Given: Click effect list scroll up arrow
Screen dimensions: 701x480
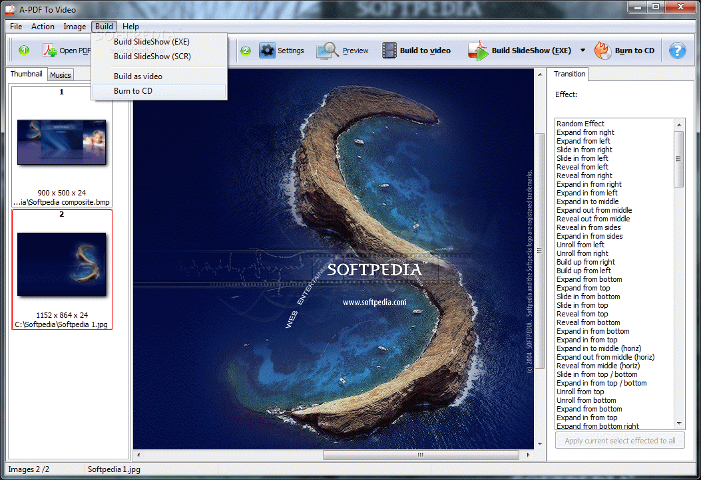Looking at the screenshot, I should [678, 124].
